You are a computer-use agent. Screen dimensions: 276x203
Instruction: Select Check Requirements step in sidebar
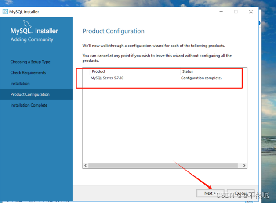tap(28, 73)
